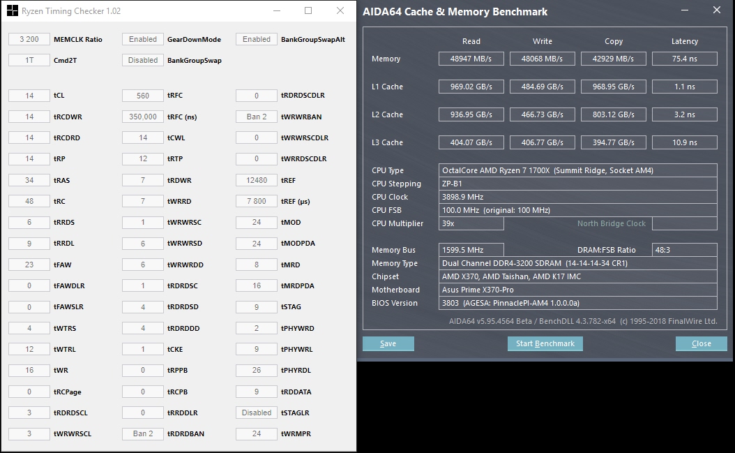Minimize the Ryzen Timing Checker window
This screenshot has width=735, height=453.
(277, 10)
